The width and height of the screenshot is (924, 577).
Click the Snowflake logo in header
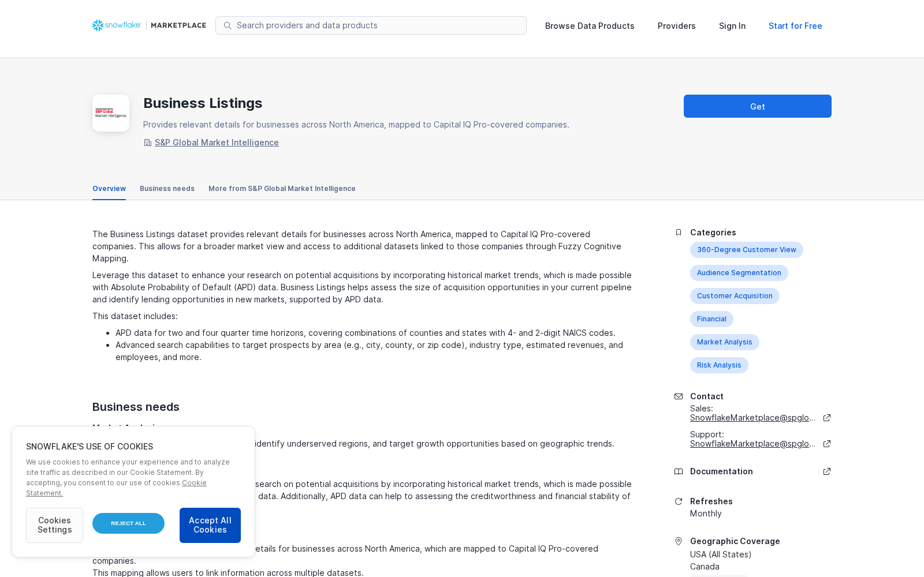[x=117, y=25]
